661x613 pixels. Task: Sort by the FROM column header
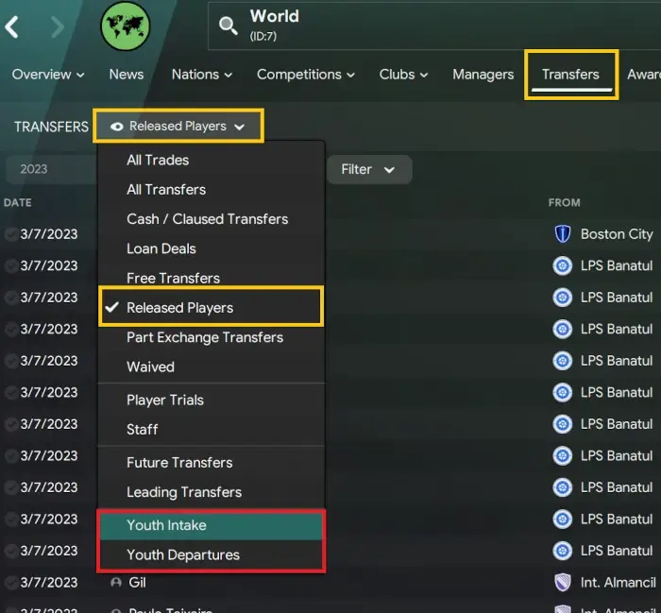click(565, 203)
